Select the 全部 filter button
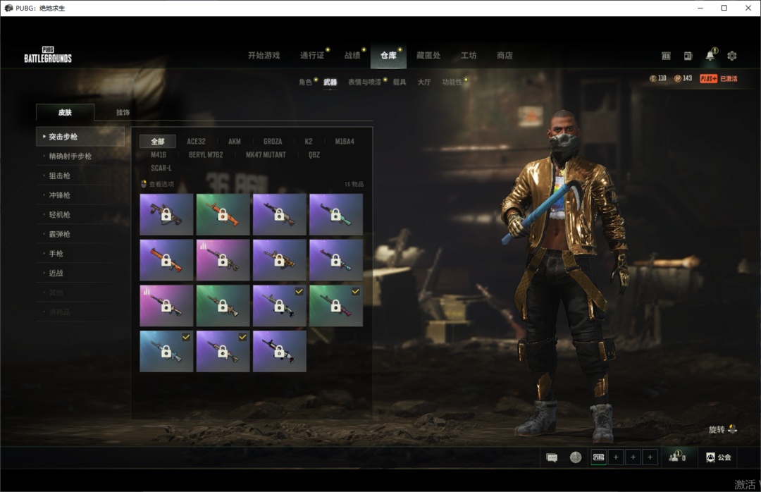The height and width of the screenshot is (492, 761). coord(158,142)
